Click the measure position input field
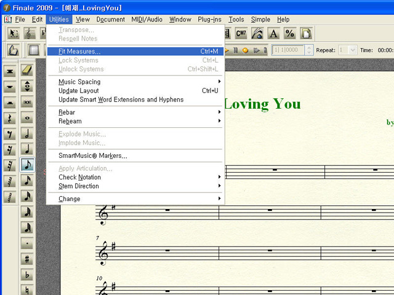The image size is (394, 295). [x=287, y=50]
